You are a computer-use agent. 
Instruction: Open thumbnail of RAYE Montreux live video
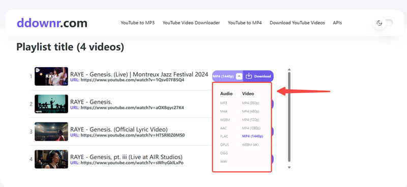[51, 76]
